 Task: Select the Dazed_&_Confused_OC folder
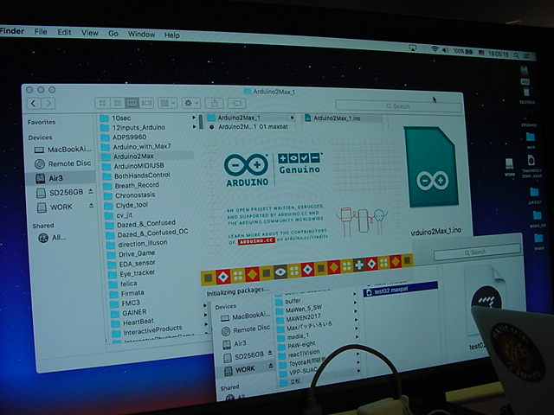pyautogui.click(x=148, y=233)
